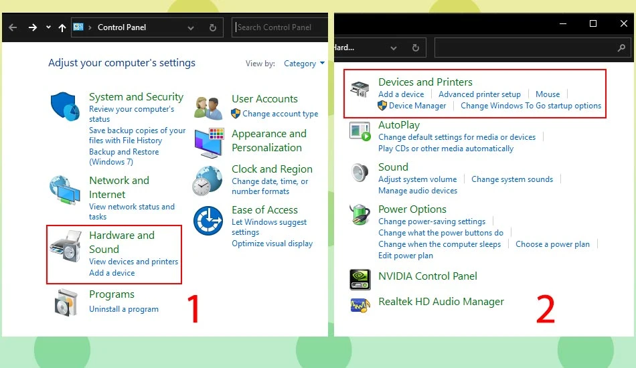This screenshot has width=636, height=368.
Task: Select Choose a power plan link
Action: [x=552, y=244]
